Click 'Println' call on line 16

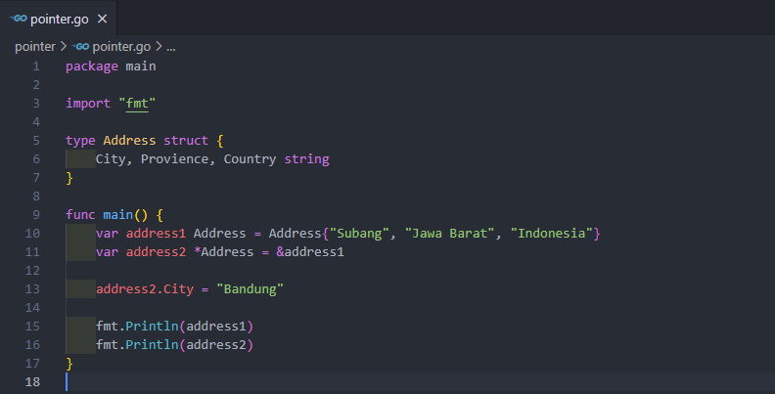(152, 344)
